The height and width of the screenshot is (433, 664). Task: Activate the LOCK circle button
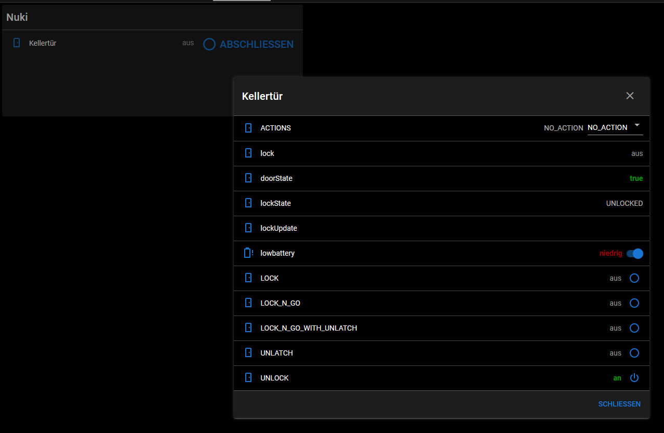(x=634, y=278)
